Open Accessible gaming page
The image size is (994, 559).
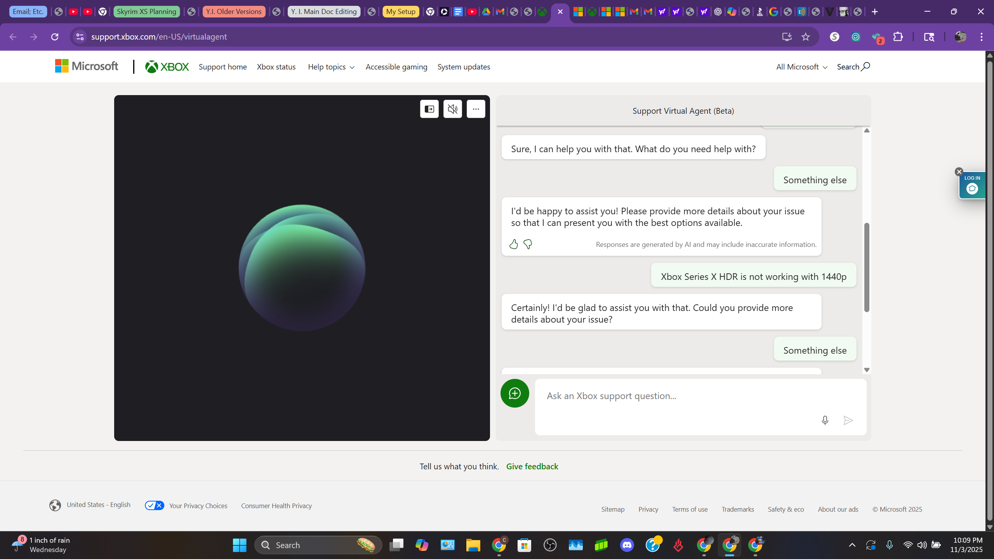point(396,67)
